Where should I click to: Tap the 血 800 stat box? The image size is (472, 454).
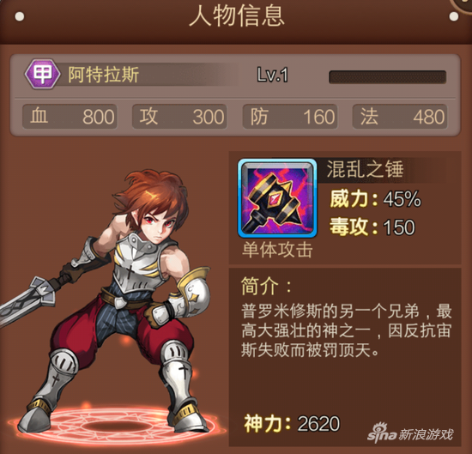(70, 117)
